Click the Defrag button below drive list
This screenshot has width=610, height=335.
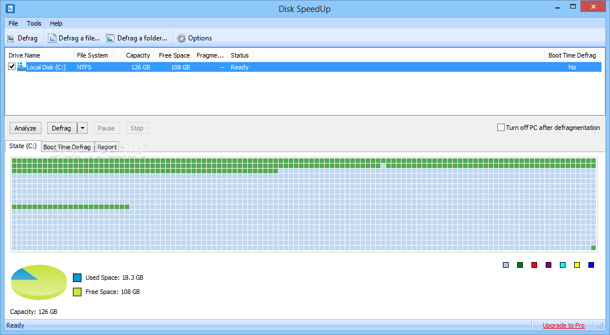[x=62, y=128]
